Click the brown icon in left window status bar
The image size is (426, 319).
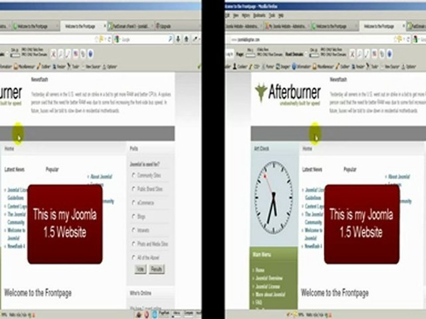coord(139,315)
